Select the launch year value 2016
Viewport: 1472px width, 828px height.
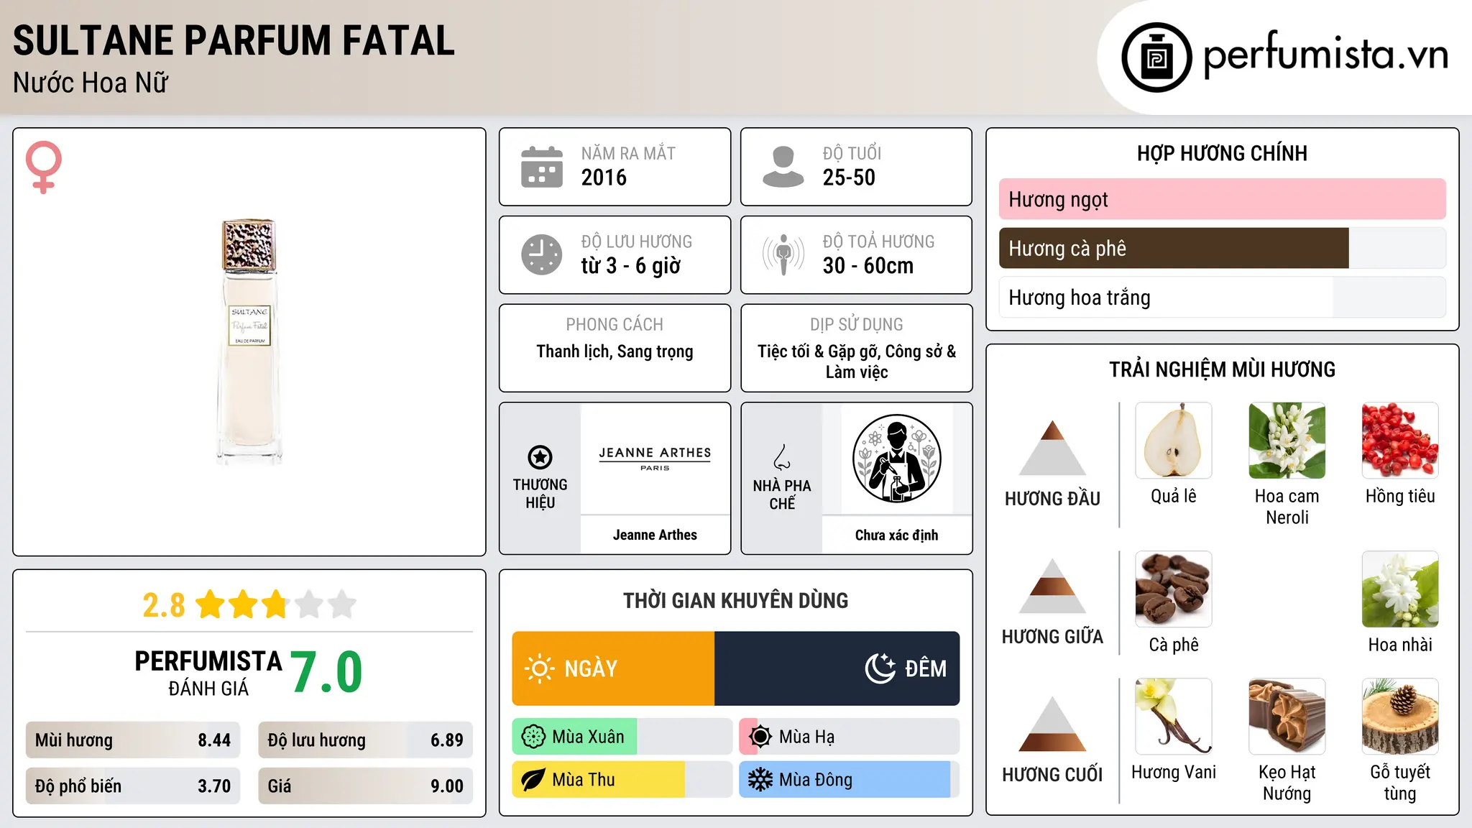[604, 178]
